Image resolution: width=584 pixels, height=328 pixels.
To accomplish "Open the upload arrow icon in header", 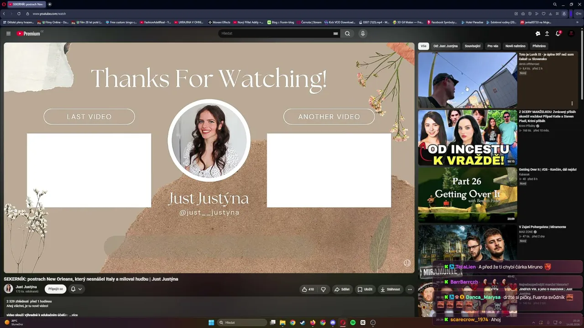I will (547, 33).
